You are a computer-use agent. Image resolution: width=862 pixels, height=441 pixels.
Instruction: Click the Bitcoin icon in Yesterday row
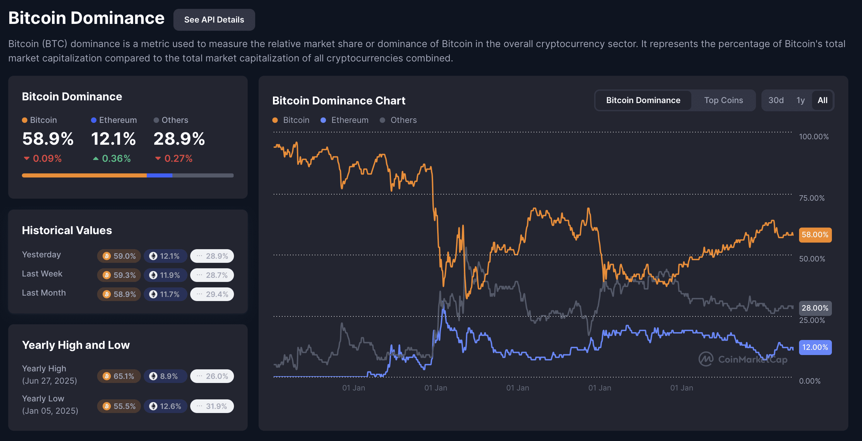107,256
